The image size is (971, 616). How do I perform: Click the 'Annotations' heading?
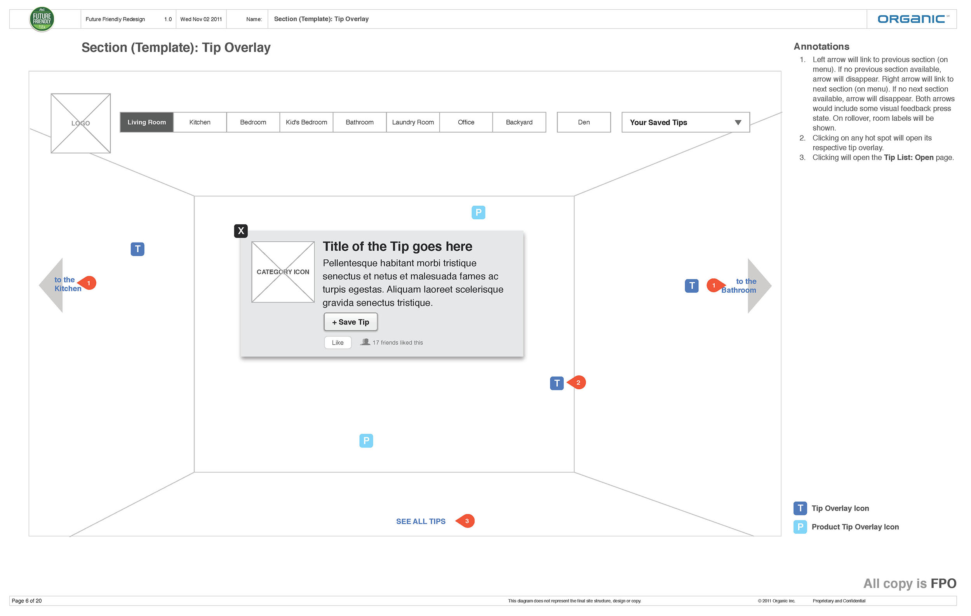[x=821, y=46]
